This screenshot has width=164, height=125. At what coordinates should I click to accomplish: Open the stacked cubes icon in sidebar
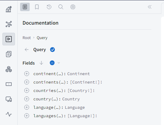[9, 69]
